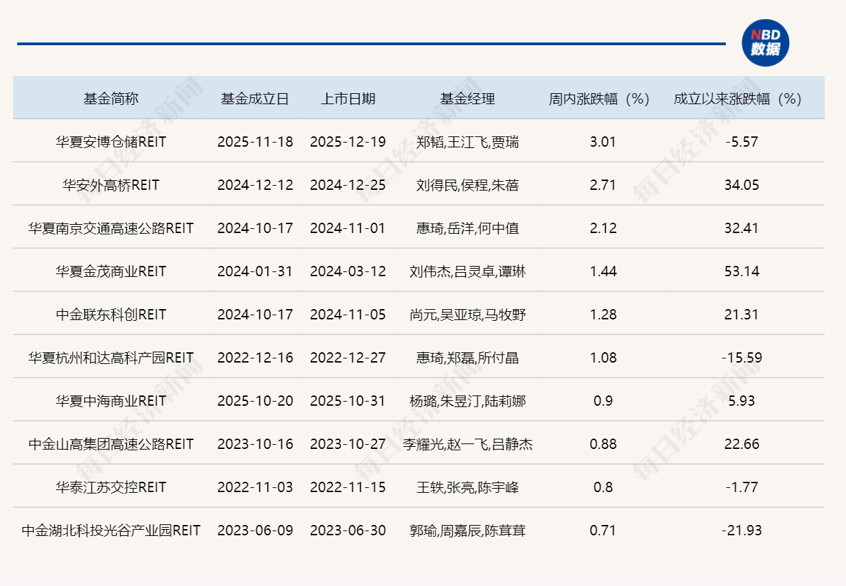Select listing date 2024-11-01
The height and width of the screenshot is (586, 846).
click(348, 228)
